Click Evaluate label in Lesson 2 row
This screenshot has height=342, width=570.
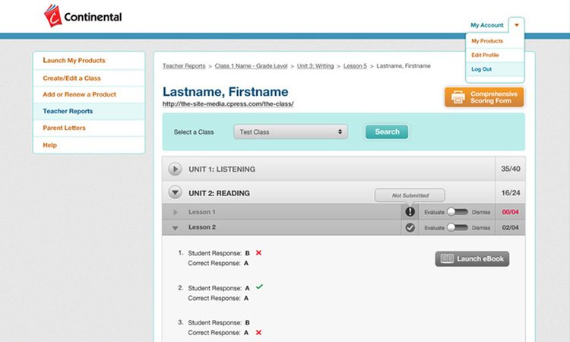(435, 228)
